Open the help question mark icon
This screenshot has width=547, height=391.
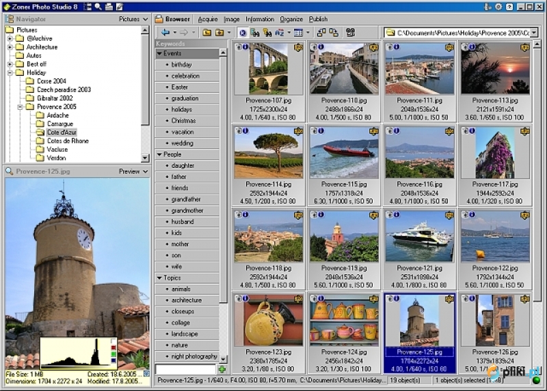509,7
